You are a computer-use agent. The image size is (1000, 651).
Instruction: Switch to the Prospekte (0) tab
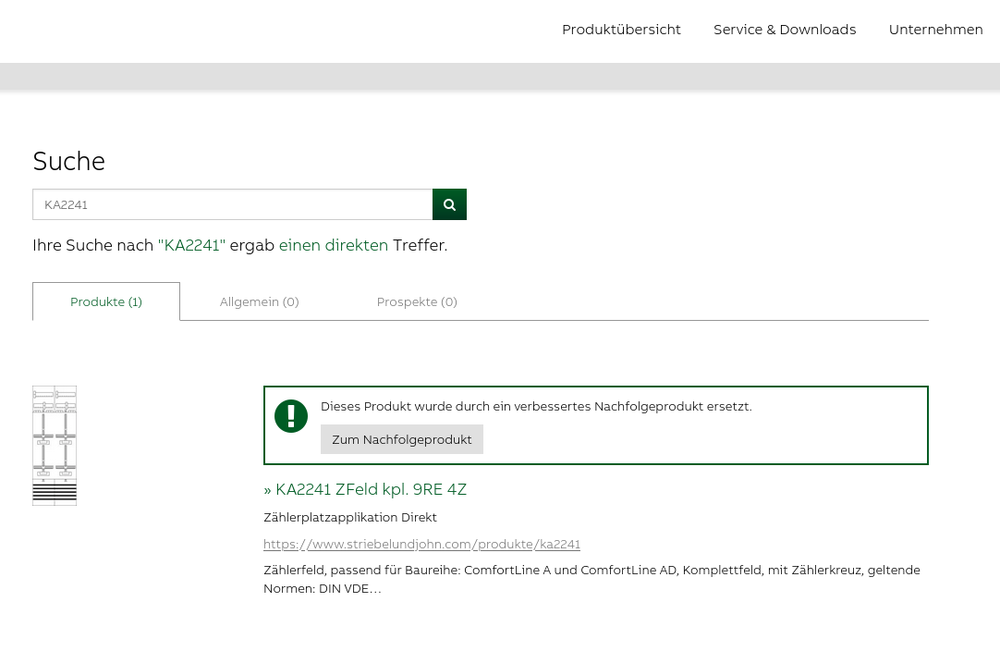(x=417, y=301)
